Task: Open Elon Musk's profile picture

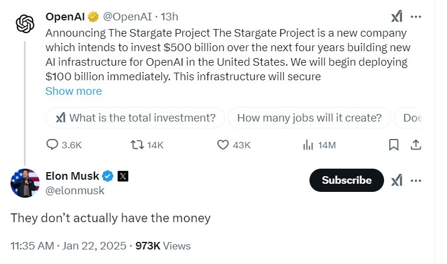Action: point(25,183)
